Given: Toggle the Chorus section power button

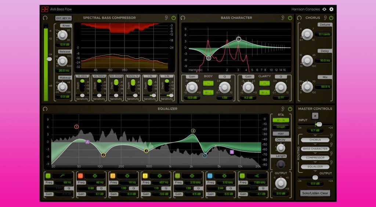Looking at the screenshot, I should tap(331, 18).
